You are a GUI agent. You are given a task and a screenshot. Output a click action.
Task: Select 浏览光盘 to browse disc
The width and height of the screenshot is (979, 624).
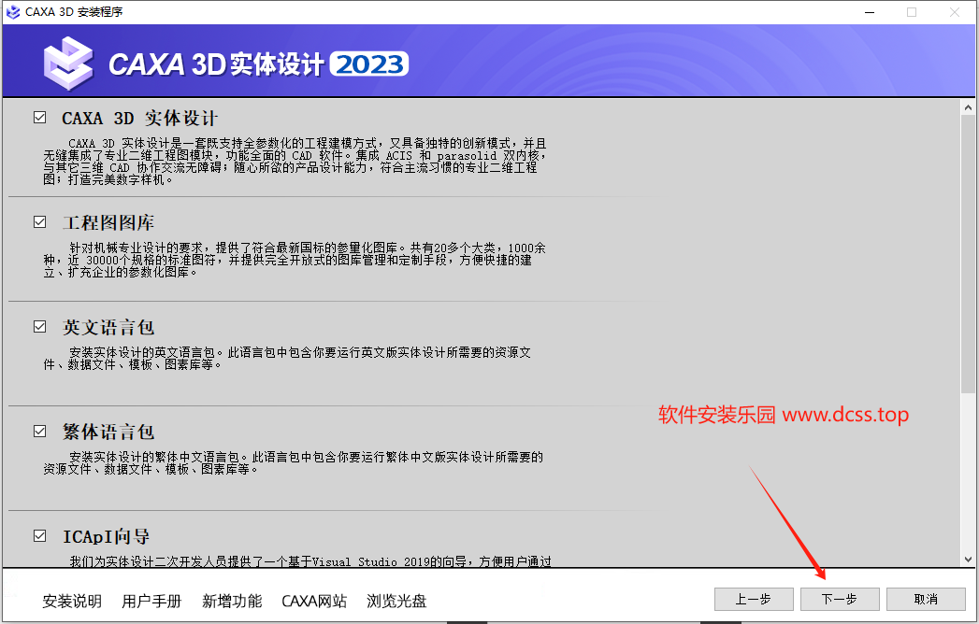[x=396, y=601]
